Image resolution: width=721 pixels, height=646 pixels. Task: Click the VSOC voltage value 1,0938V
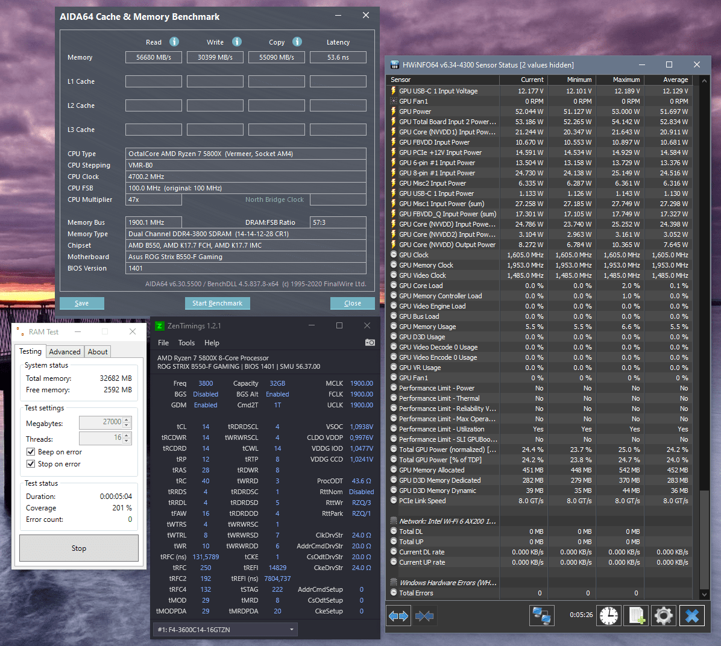362,427
